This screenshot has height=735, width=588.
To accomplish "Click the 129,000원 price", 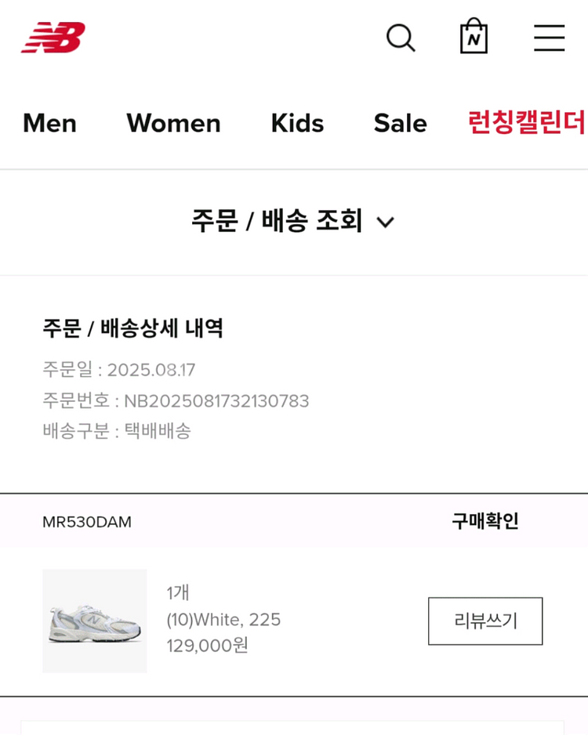I will click(207, 646).
